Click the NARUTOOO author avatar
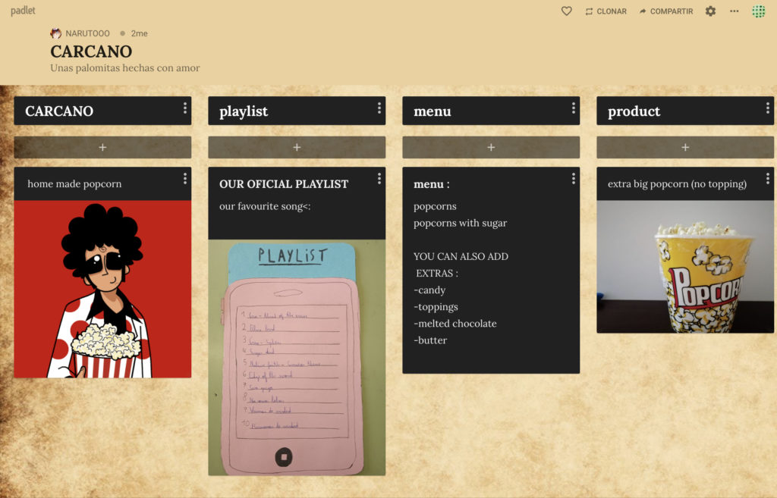 [x=56, y=33]
